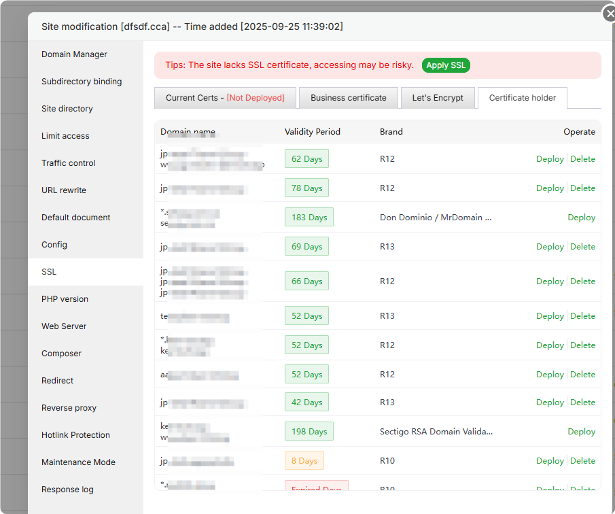Open the URL rewrite section

tap(64, 190)
